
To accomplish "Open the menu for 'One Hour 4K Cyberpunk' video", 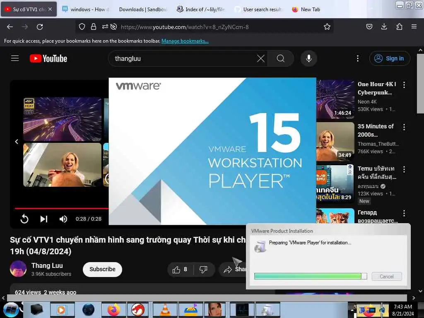I will (404, 85).
